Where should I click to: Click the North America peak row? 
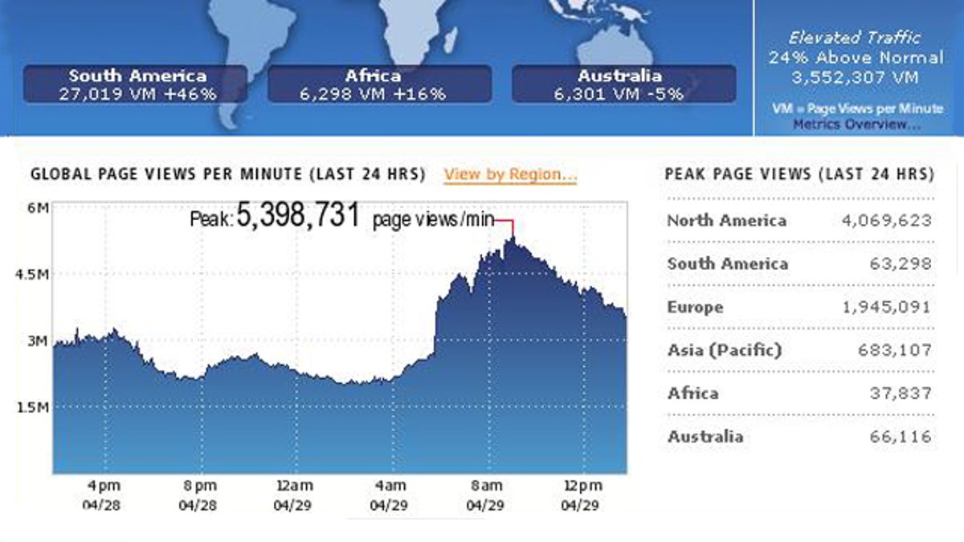pyautogui.click(x=799, y=221)
